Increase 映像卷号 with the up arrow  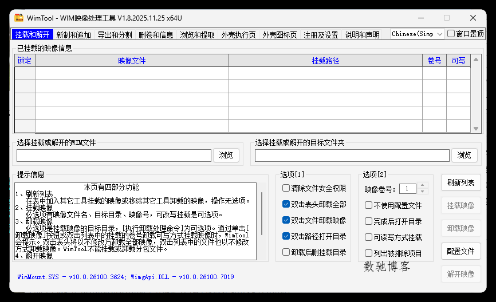[422, 185]
